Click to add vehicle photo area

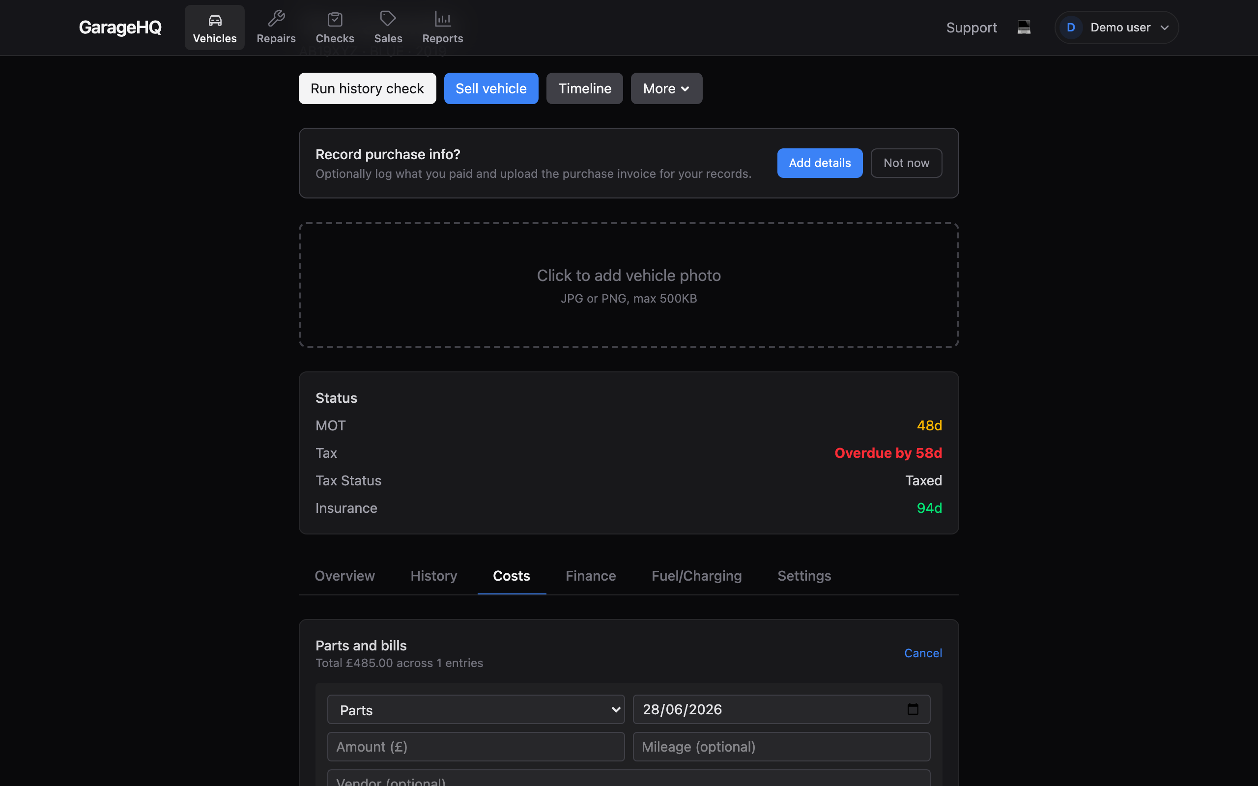(629, 285)
